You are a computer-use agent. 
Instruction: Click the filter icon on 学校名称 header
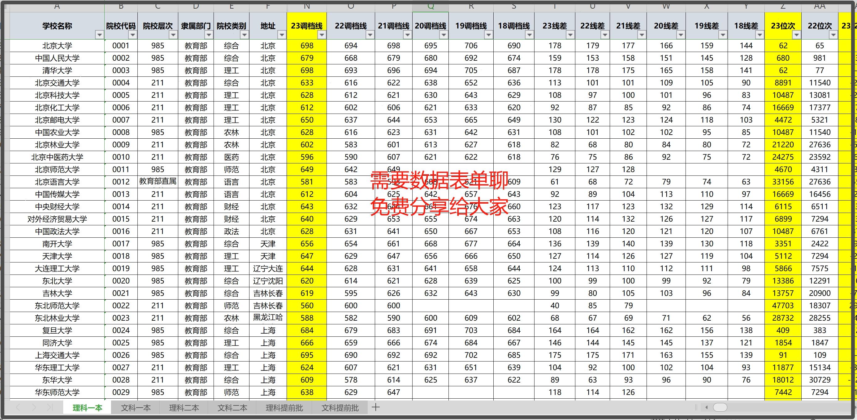pos(99,35)
